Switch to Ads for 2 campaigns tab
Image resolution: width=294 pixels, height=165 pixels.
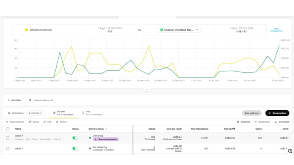click(x=93, y=113)
